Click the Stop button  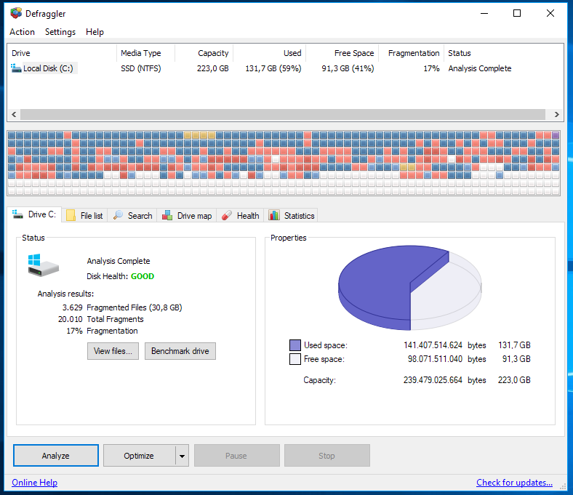pyautogui.click(x=326, y=456)
